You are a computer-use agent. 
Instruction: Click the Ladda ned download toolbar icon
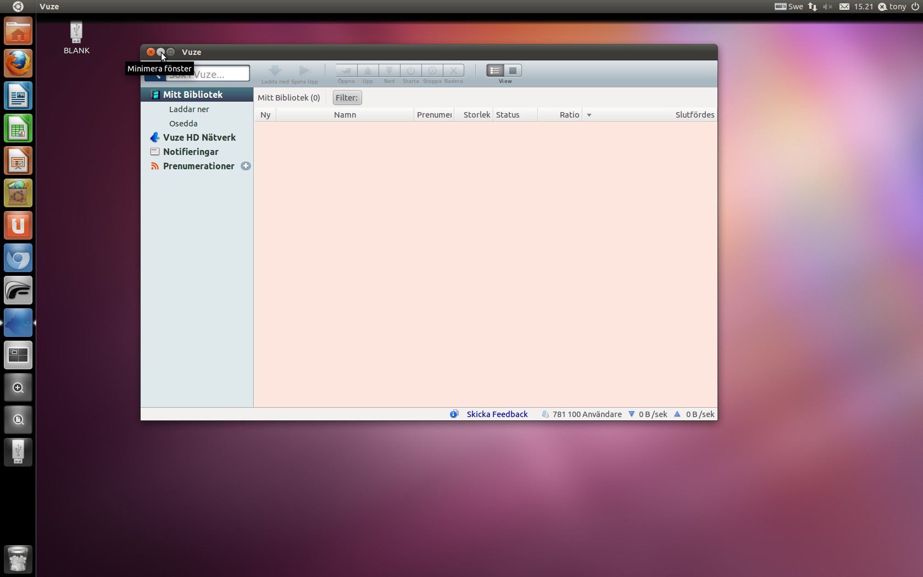coord(275,71)
